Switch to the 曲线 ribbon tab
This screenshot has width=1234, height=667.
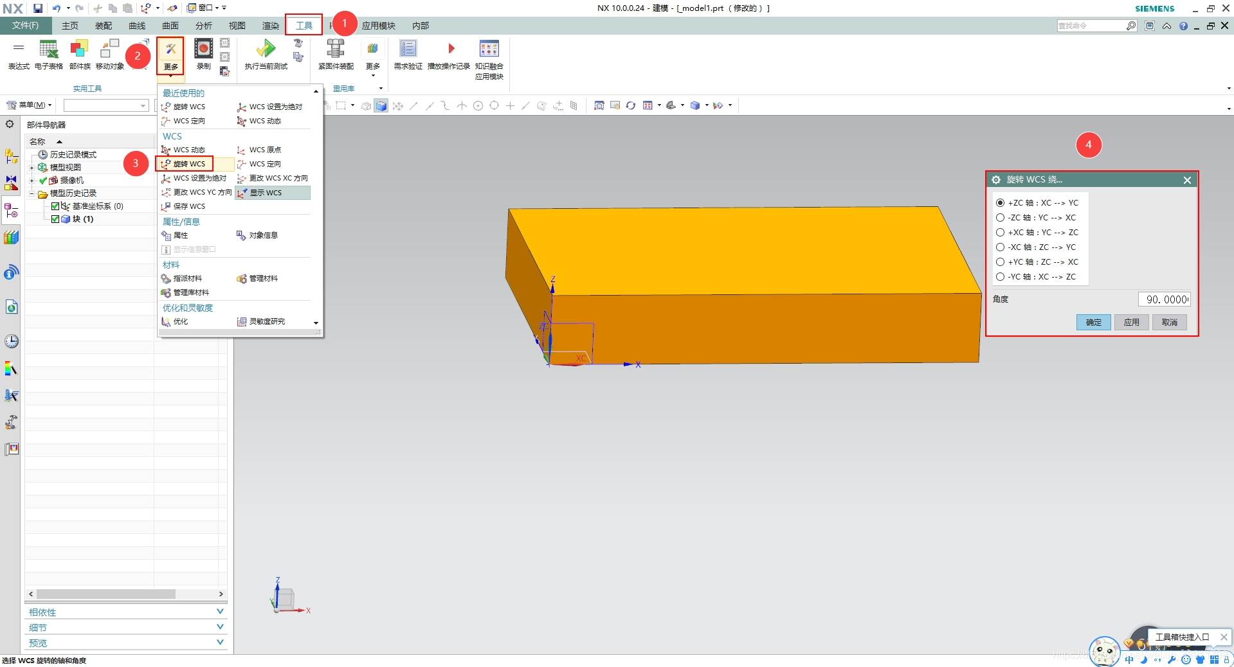tap(137, 26)
